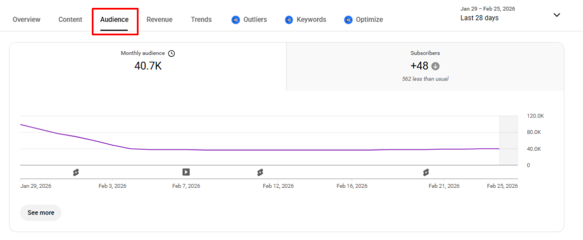
Task: Click the video play marker near Feb 7
Action: click(x=186, y=172)
